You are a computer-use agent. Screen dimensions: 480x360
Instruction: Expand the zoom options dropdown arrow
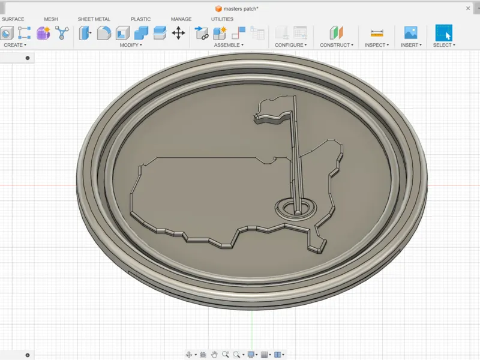[244, 355]
